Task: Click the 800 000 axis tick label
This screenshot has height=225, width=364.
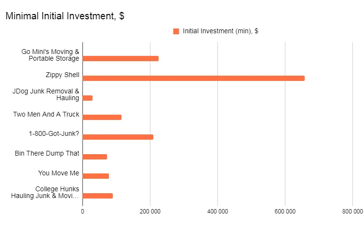Action: [352, 212]
